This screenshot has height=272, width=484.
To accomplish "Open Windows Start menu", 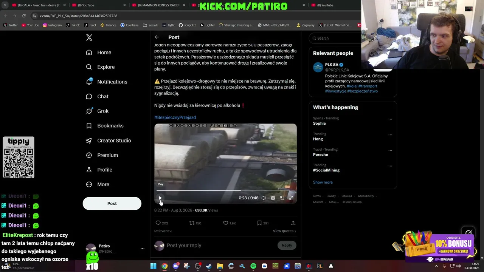I will point(154,266).
